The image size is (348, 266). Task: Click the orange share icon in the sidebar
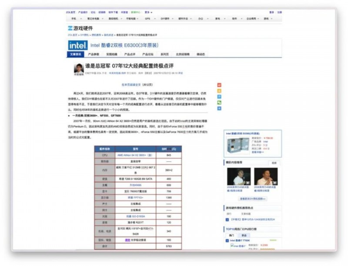coord(219,91)
